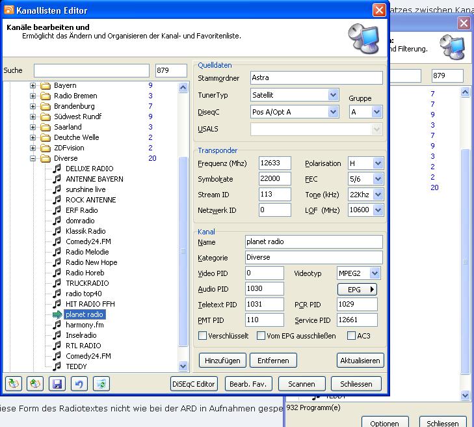The image size is (474, 427).
Task: Click the import channel list icon
Action: click(x=13, y=384)
